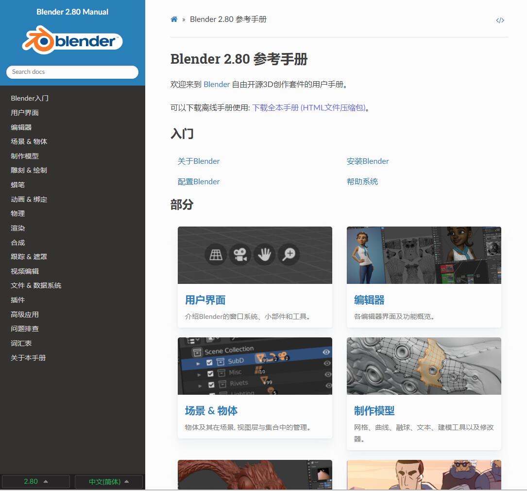Image resolution: width=527 pixels, height=491 pixels.
Task: Toggle eye visibility for Scene Collection
Action: tap(326, 352)
